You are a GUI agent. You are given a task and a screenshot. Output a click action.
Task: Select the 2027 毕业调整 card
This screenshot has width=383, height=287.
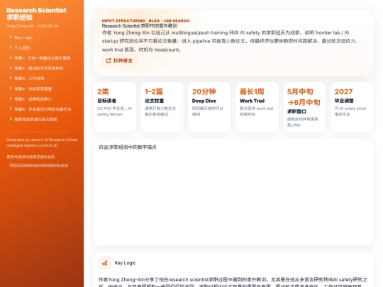[352, 107]
